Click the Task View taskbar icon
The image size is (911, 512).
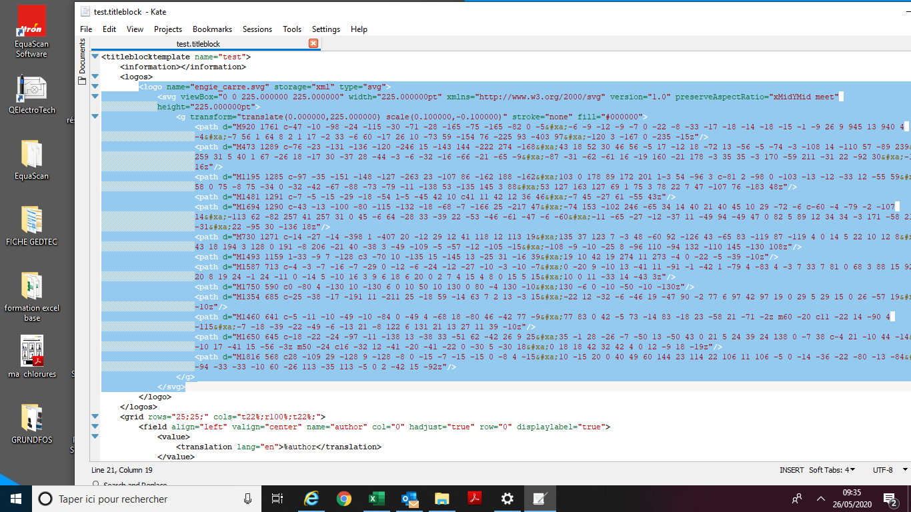click(x=278, y=499)
